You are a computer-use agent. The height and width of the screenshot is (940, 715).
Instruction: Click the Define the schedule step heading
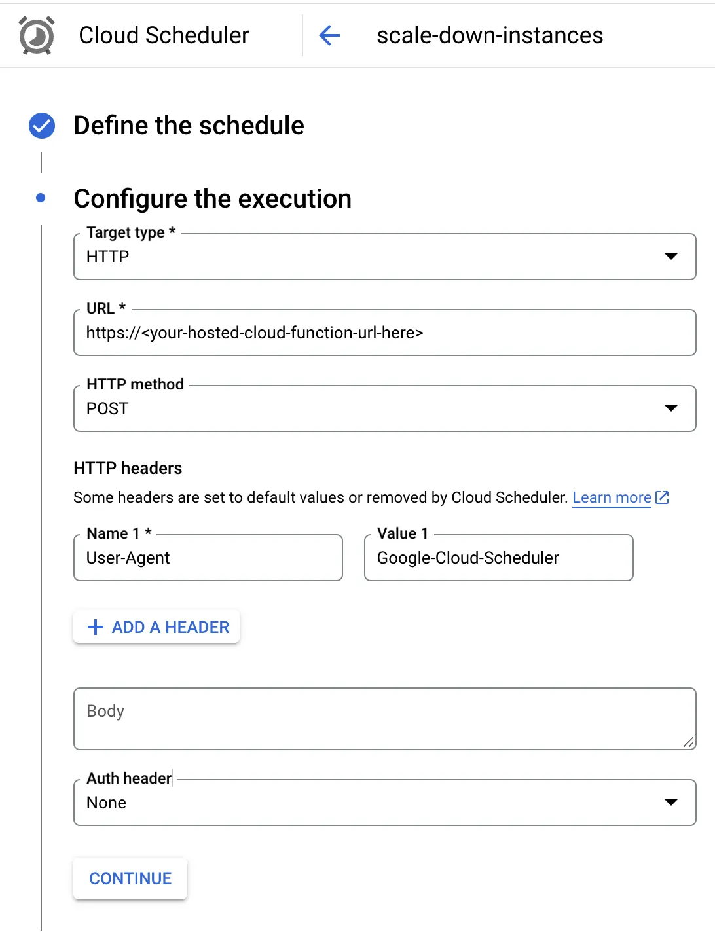pyautogui.click(x=189, y=126)
